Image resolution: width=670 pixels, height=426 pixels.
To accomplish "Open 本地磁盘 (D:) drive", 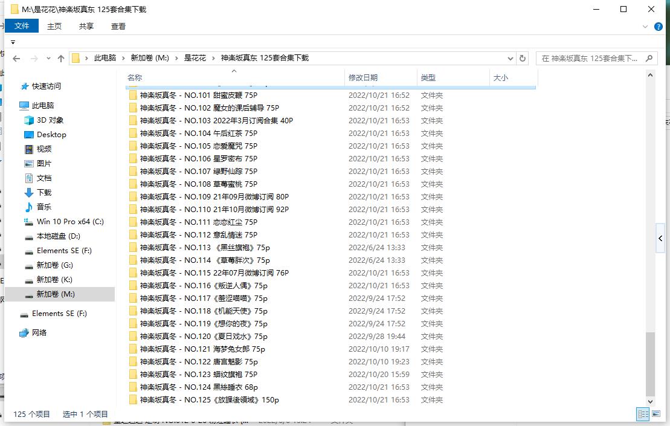I will [58, 236].
